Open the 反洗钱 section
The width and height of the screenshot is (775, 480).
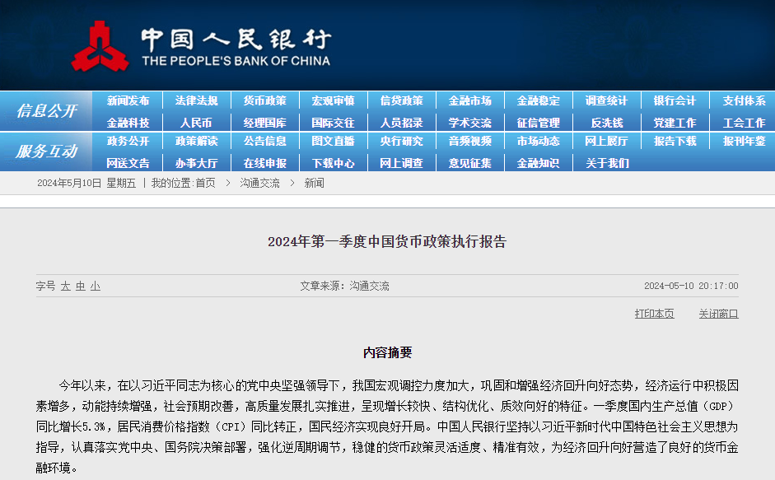click(x=607, y=123)
